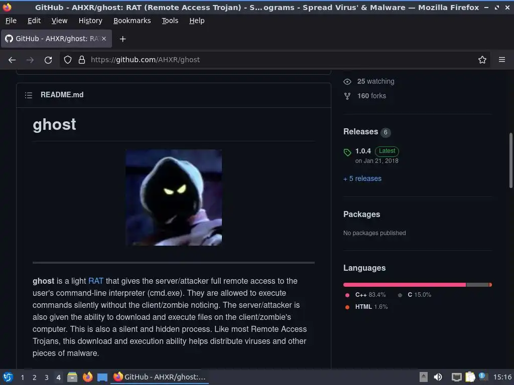The image size is (514, 385).
Task: Open the Help menu
Action: (197, 21)
